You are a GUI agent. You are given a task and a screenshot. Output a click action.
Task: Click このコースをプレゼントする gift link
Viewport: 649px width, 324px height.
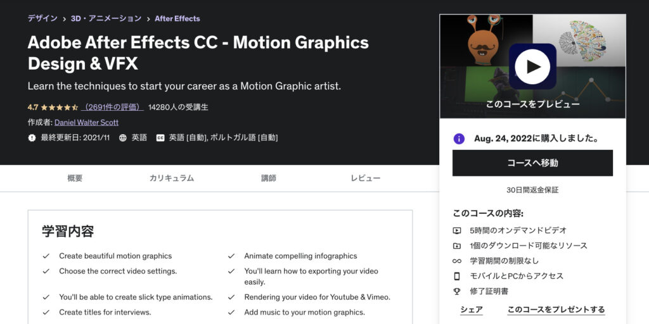point(556,309)
